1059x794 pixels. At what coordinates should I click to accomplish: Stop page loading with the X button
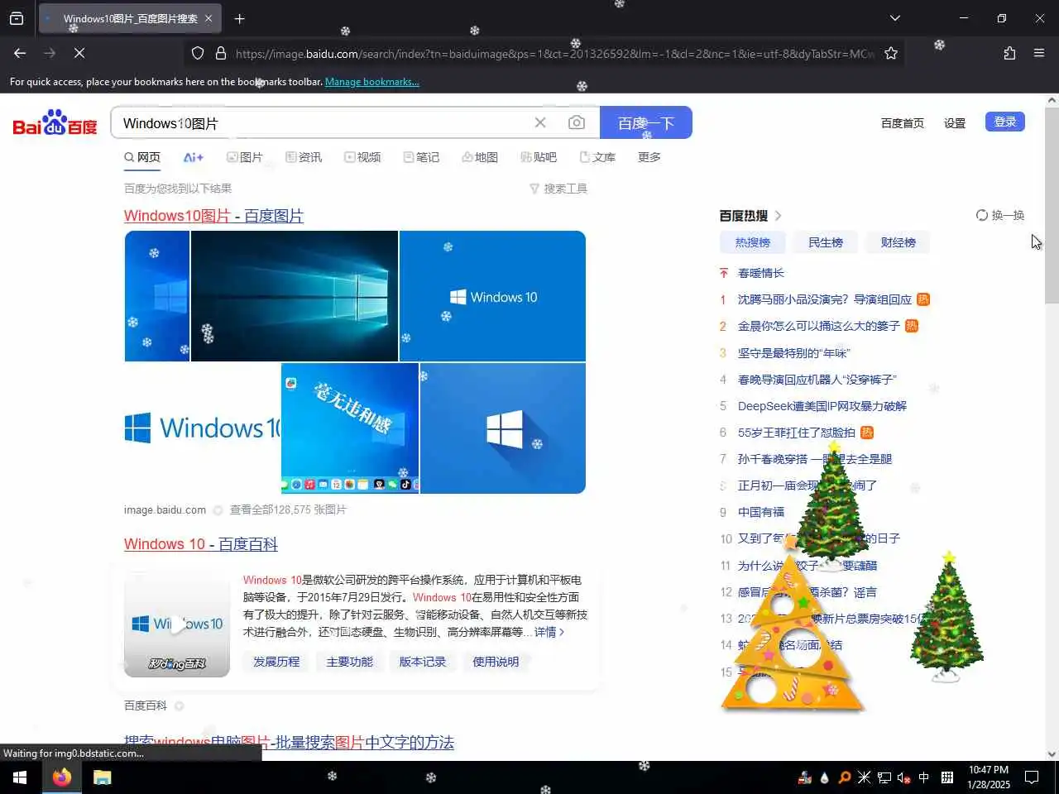[79, 53]
